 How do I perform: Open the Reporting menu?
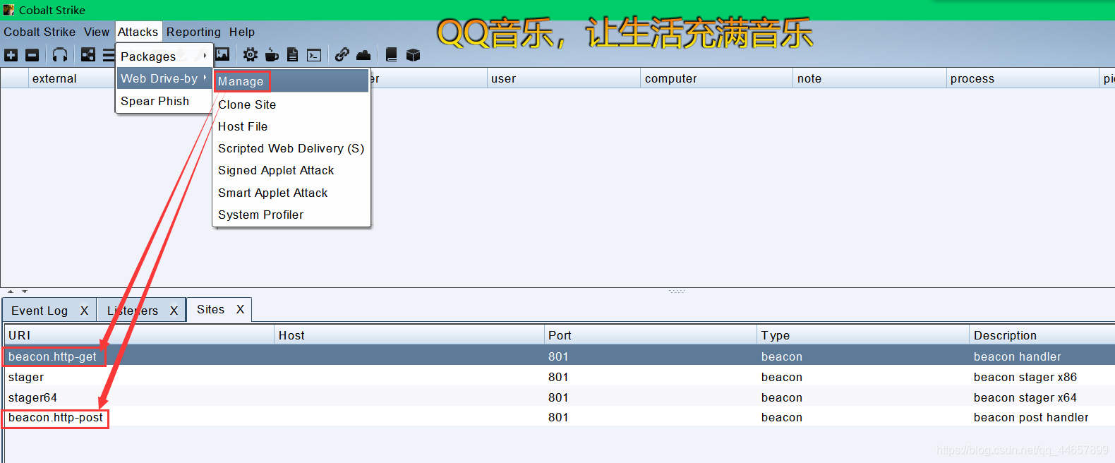pos(193,32)
